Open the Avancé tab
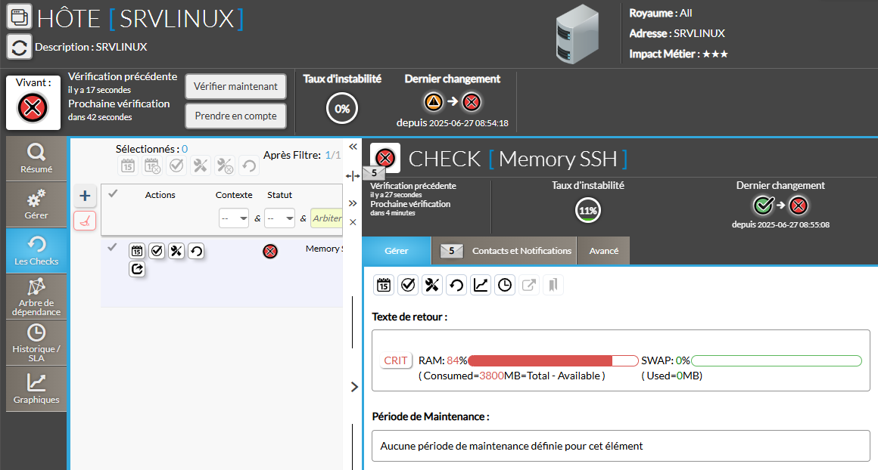878x470 pixels. [x=603, y=251]
